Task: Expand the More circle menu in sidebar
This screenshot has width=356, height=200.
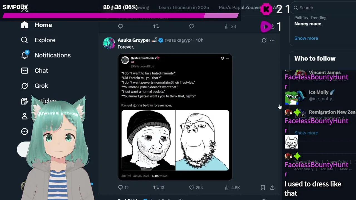Action: point(24,131)
